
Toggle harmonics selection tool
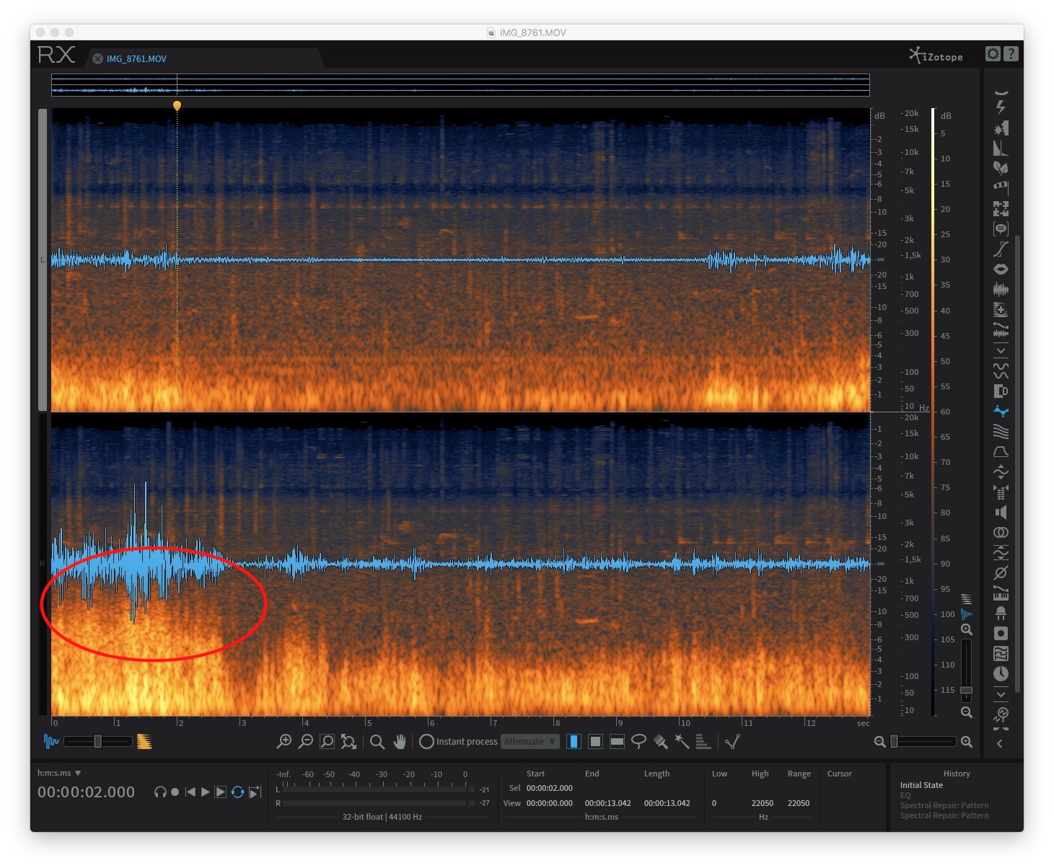703,741
